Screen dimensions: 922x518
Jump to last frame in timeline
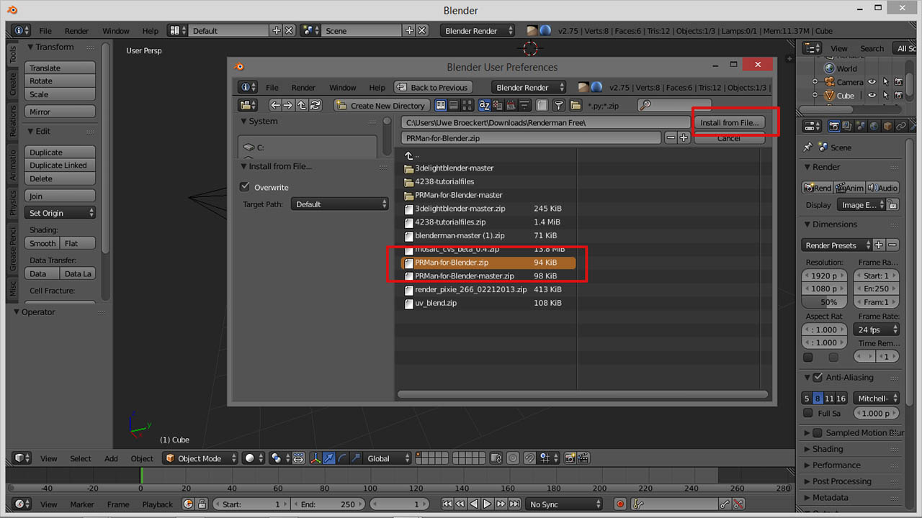pyautogui.click(x=513, y=504)
